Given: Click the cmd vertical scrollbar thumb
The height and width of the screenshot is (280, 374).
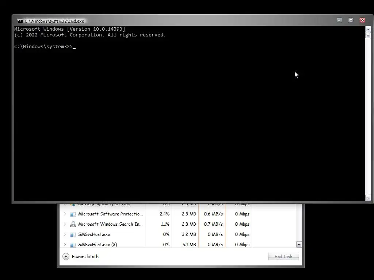Looking at the screenshot, I should 368,35.
